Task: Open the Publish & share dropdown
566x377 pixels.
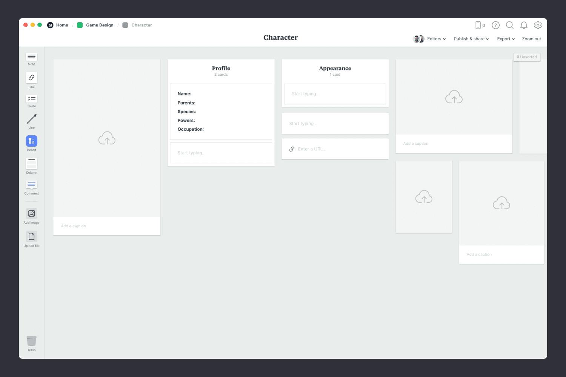Action: pyautogui.click(x=471, y=39)
